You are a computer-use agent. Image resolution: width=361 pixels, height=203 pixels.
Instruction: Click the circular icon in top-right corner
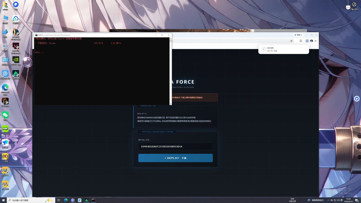point(354,5)
